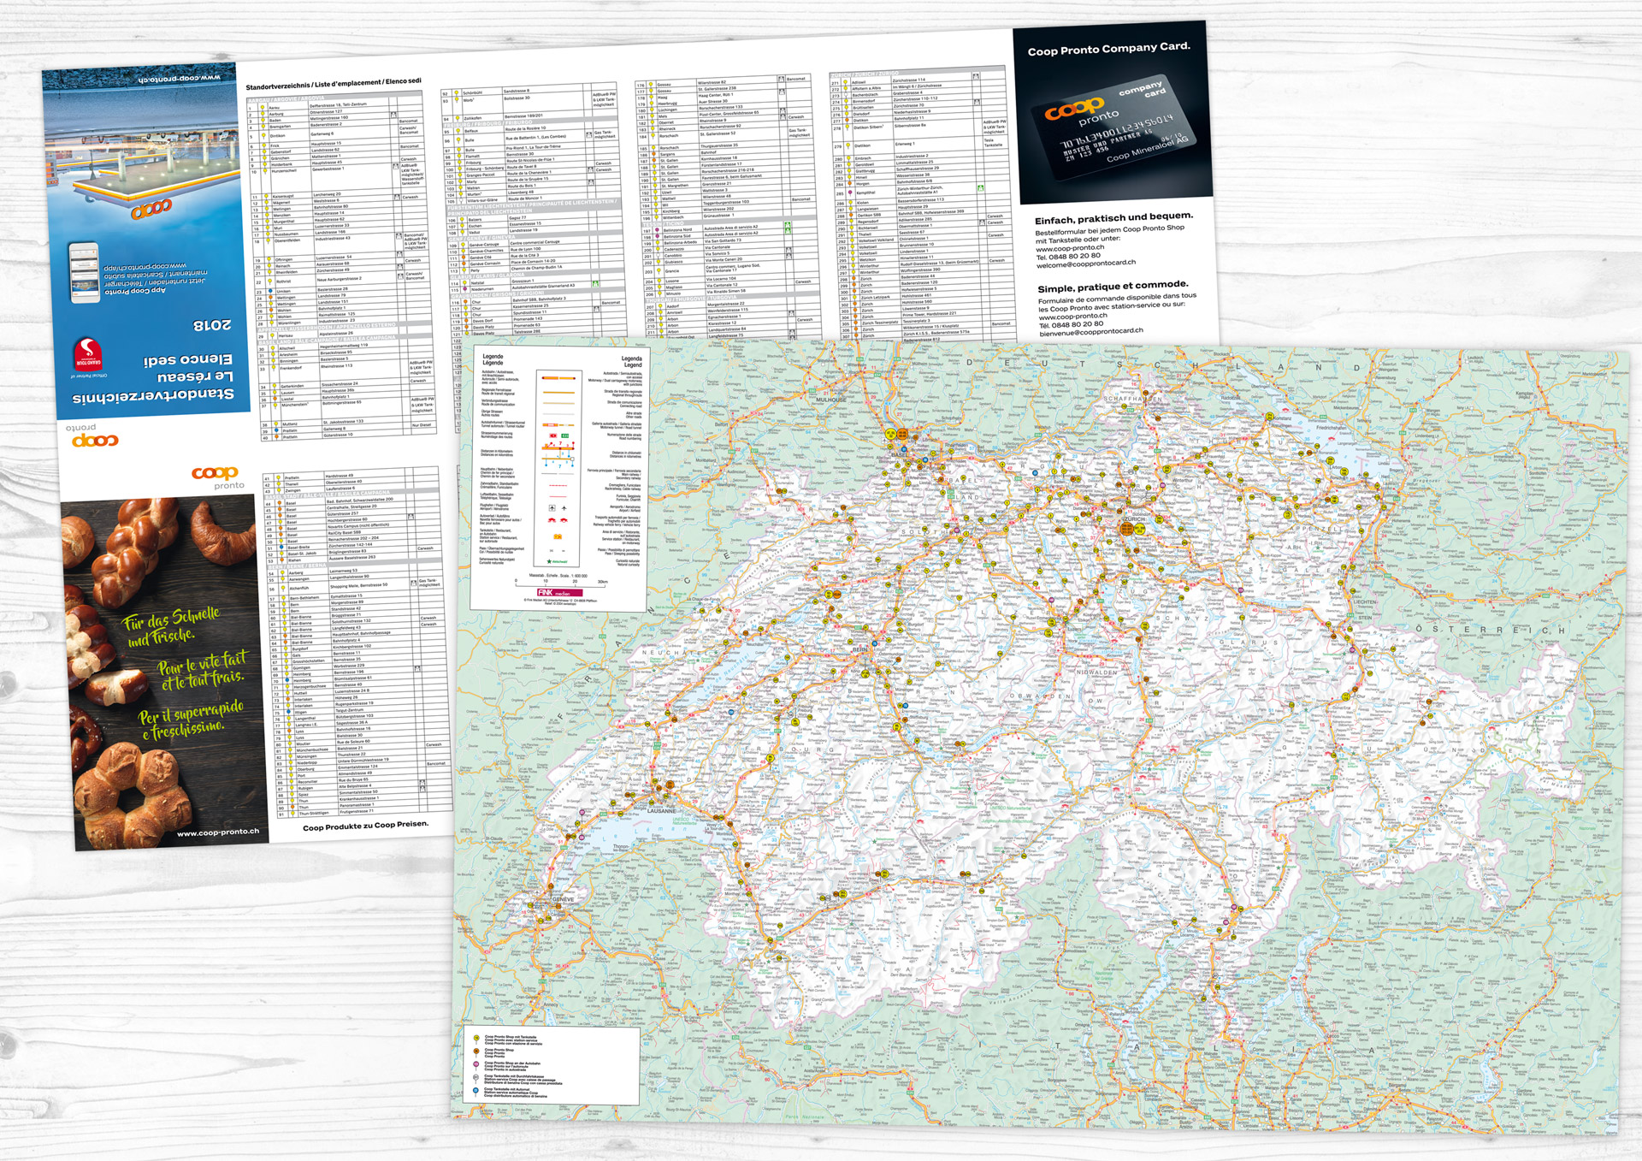1642x1161 pixels.
Task: Click the FINK medien logo in legend
Action: tap(558, 592)
